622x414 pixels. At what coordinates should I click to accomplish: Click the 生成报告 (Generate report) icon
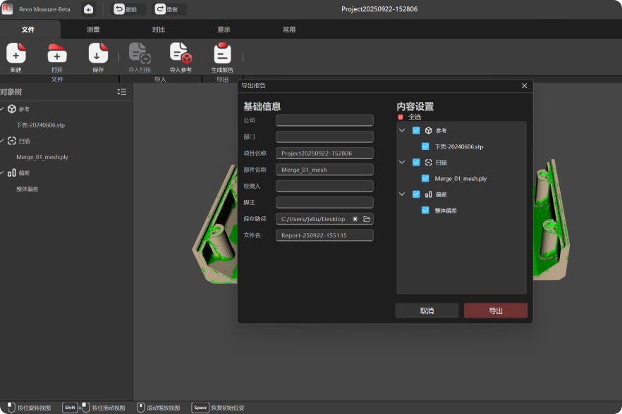[222, 54]
